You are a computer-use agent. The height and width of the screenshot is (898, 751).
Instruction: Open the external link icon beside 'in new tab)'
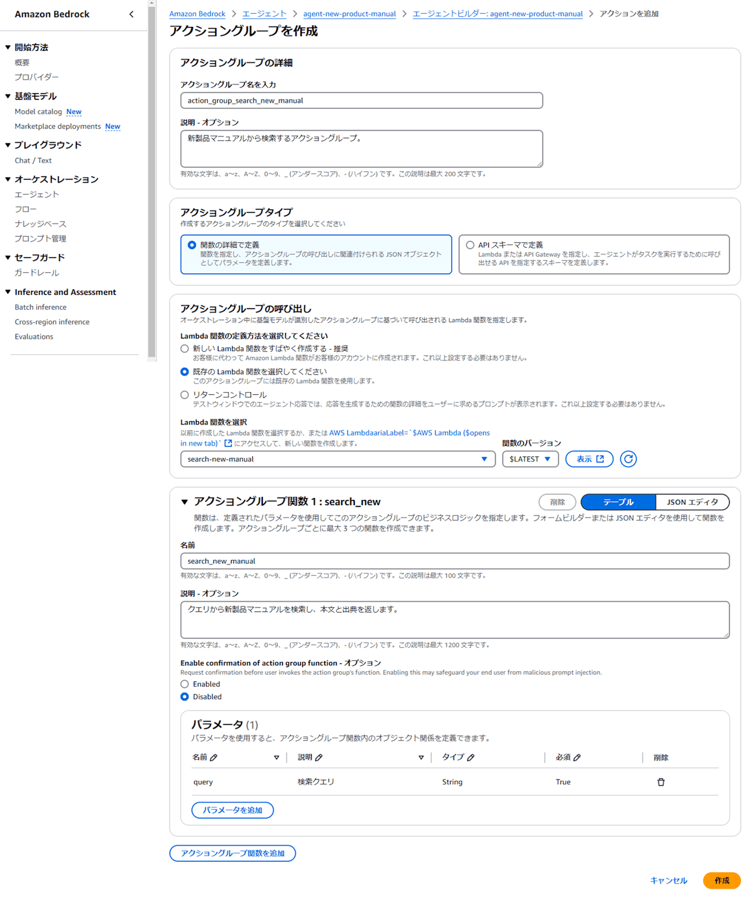point(228,443)
